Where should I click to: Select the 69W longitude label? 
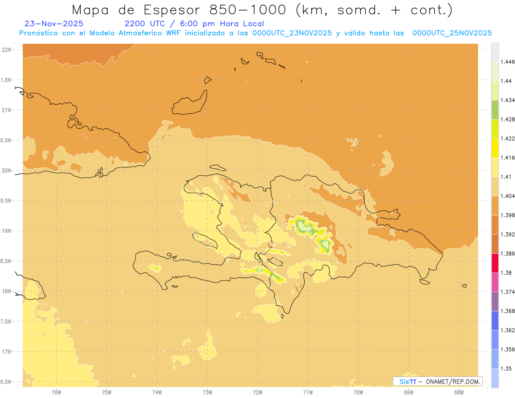pos(409,392)
